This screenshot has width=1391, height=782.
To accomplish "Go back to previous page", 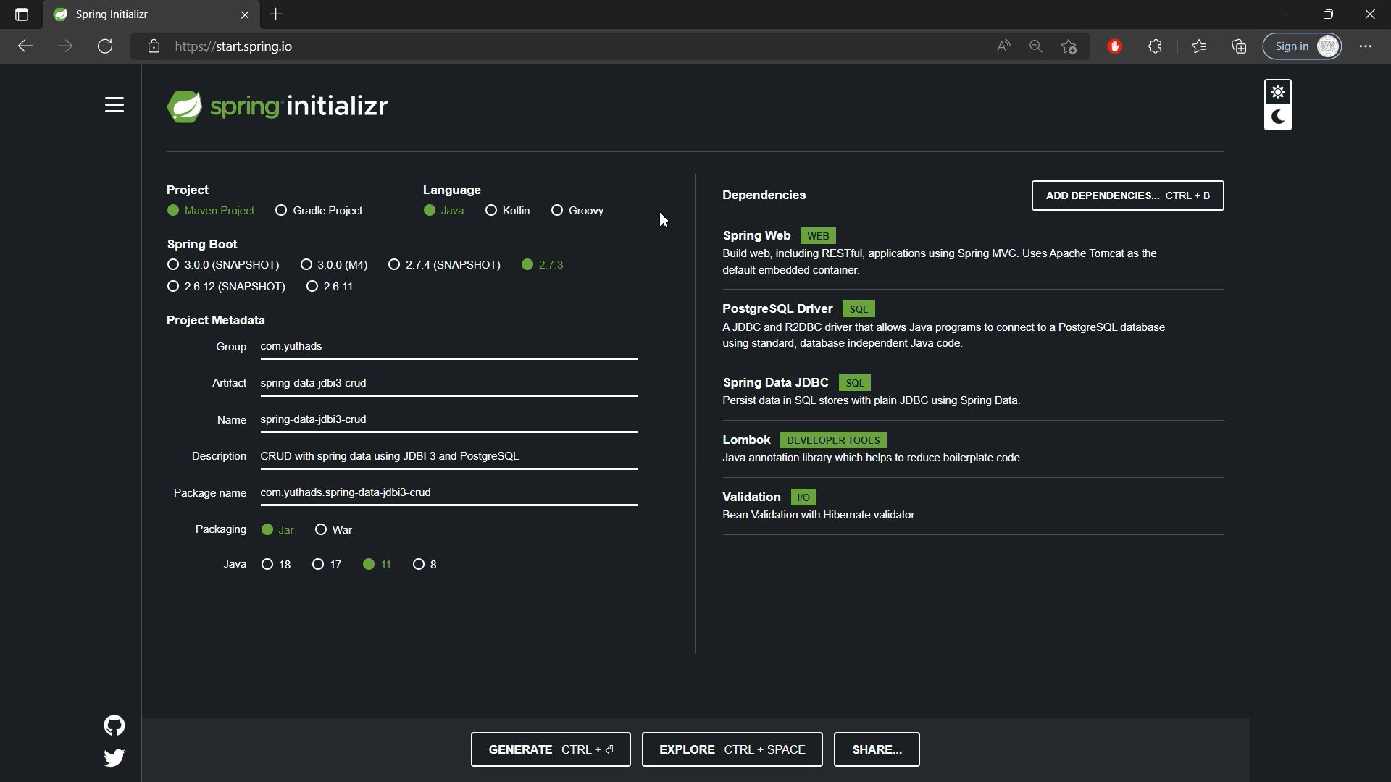I will click(x=25, y=46).
